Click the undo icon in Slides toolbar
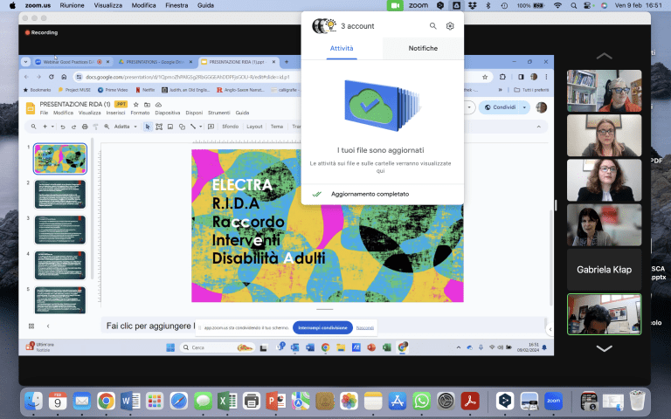 [63, 127]
